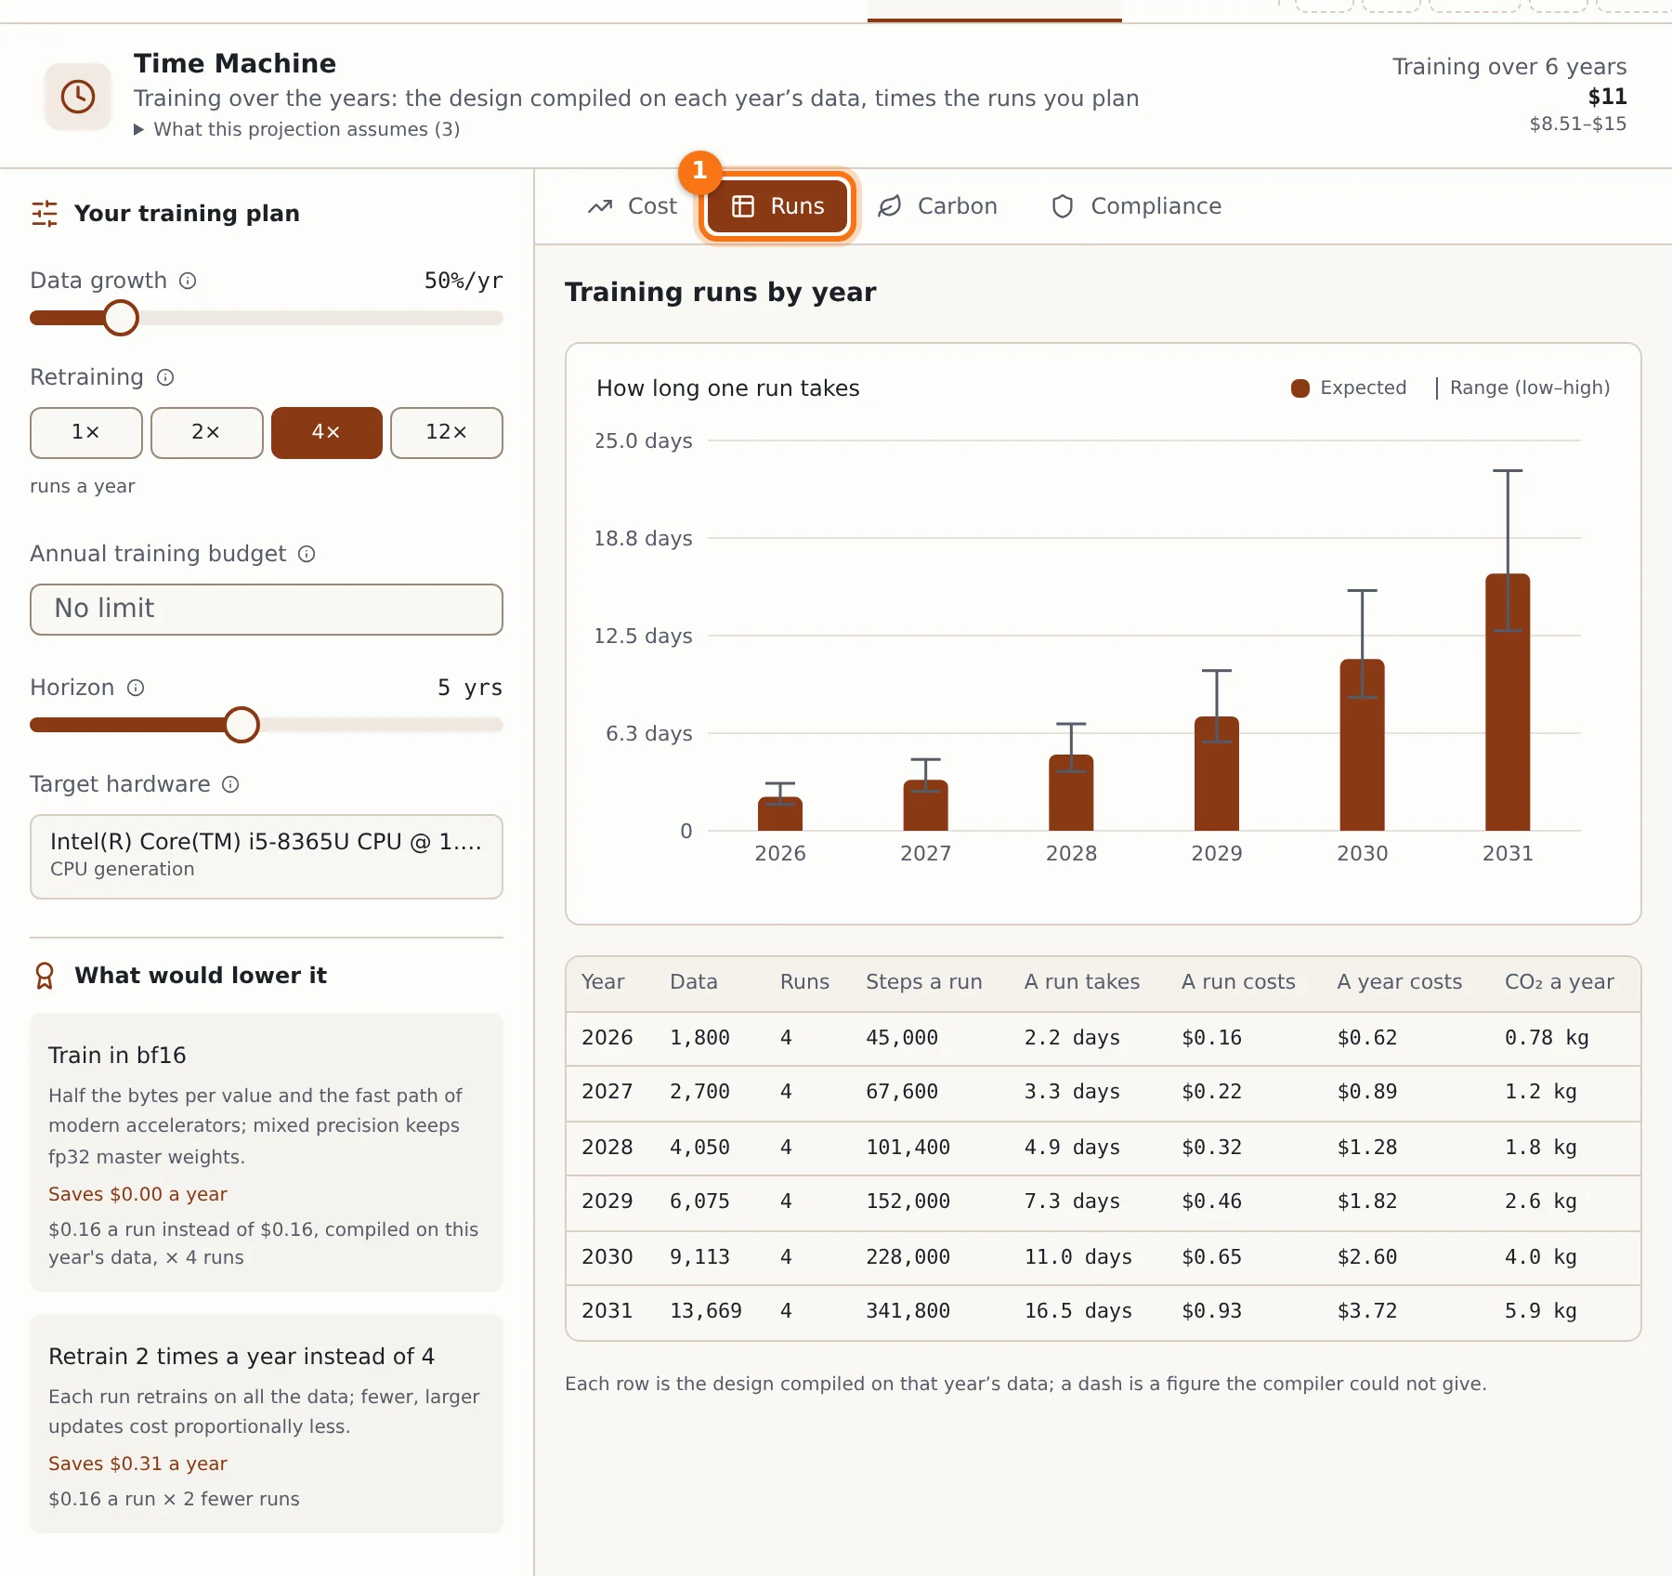Screen dimensions: 1672x1576
Task: Click the 152,000 steps a run cell
Action: [908, 1202]
